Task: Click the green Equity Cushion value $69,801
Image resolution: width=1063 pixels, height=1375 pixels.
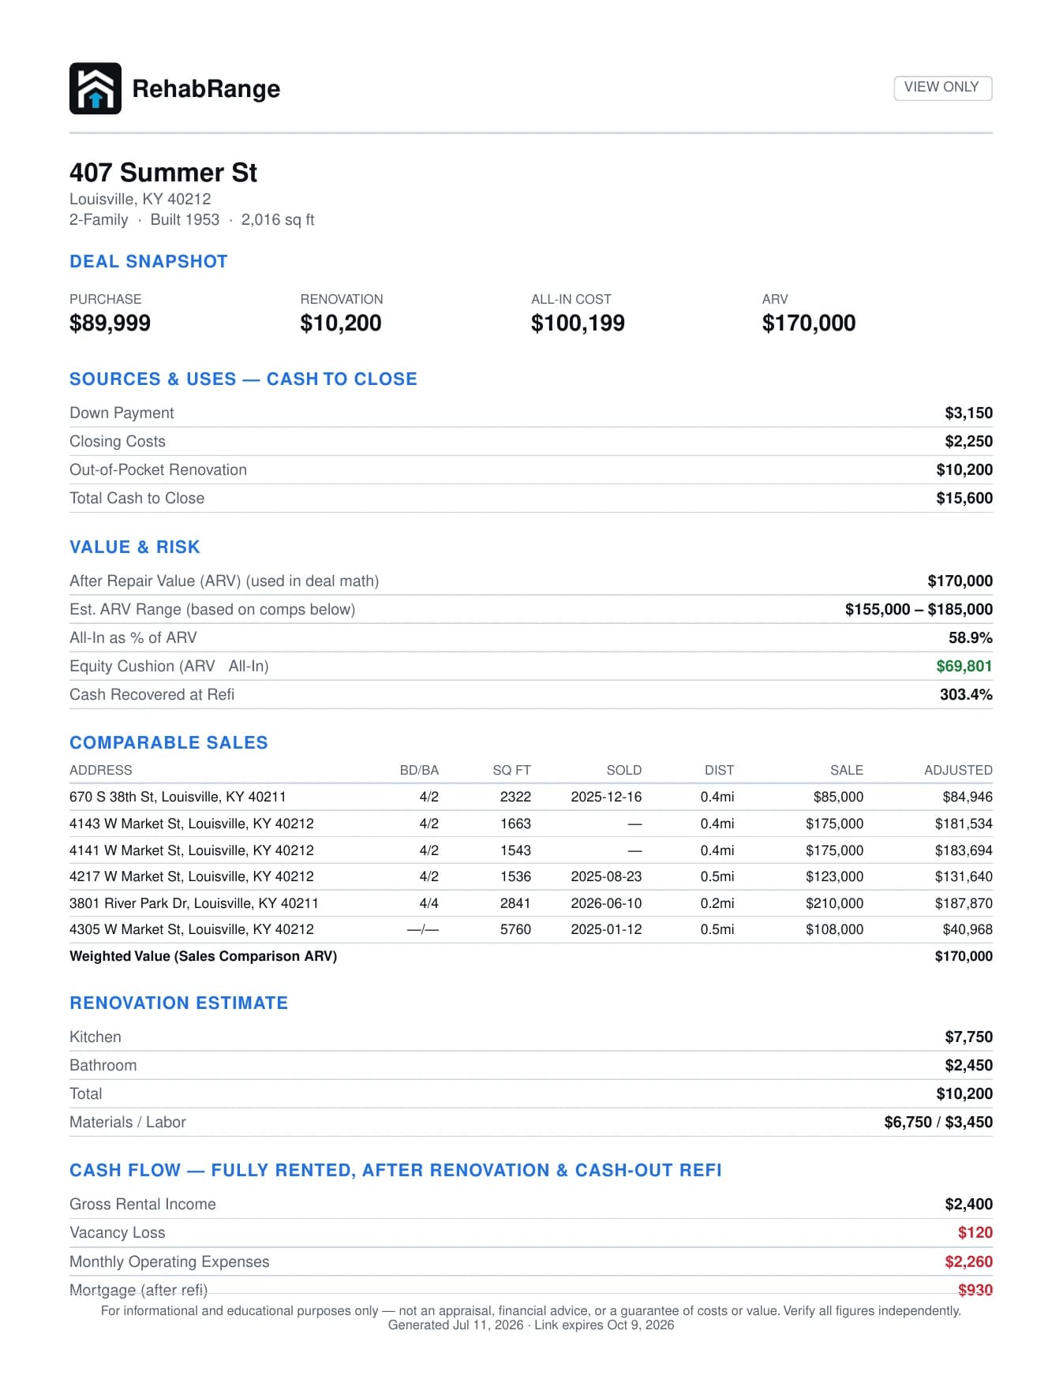Action: pyautogui.click(x=964, y=666)
